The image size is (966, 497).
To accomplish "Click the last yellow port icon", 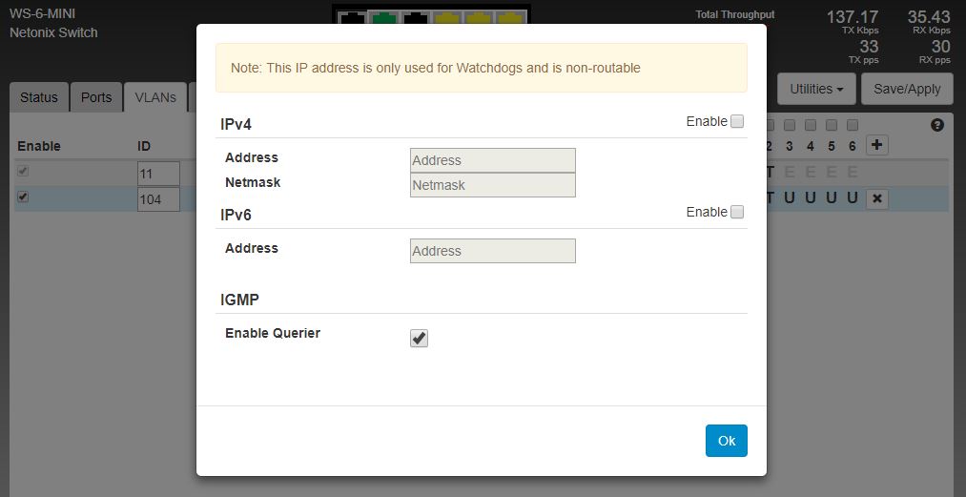I will tap(510, 18).
